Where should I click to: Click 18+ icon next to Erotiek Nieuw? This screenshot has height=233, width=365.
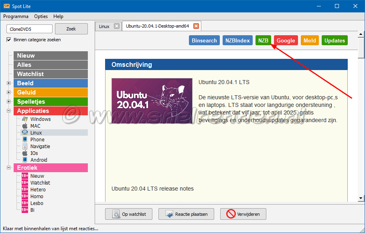(x=25, y=176)
